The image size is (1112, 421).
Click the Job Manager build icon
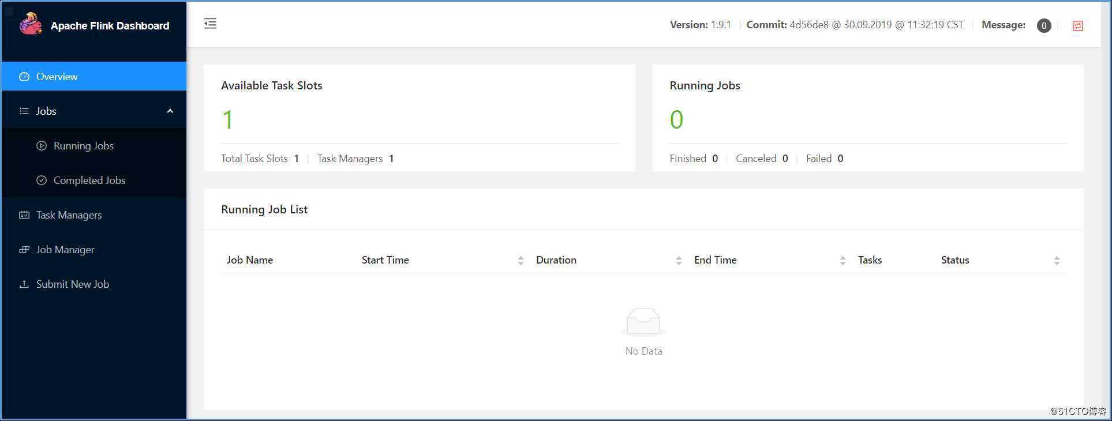[24, 250]
